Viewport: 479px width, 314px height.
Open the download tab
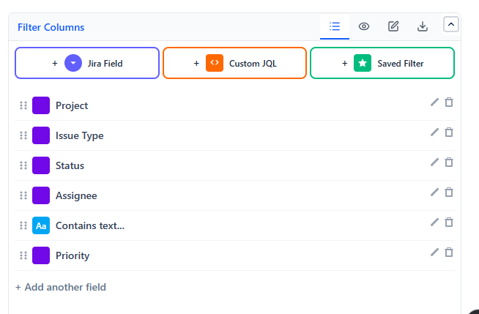pyautogui.click(x=423, y=26)
